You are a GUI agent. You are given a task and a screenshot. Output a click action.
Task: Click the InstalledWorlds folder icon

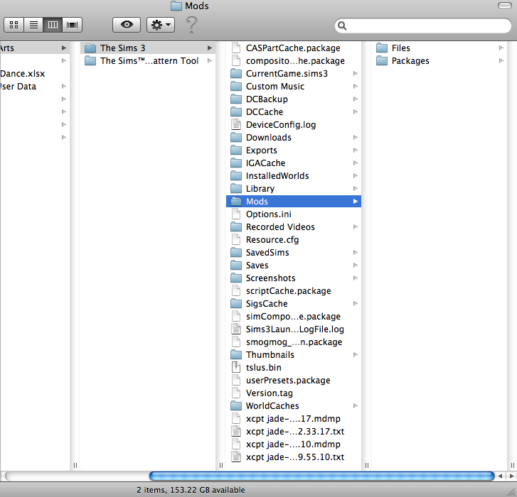click(x=236, y=176)
